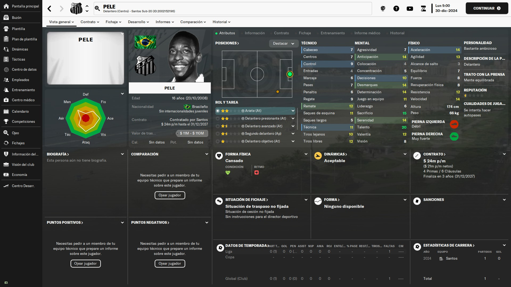Switch to the Entrenamiento tab
This screenshot has width=511, height=287.
tap(333, 33)
